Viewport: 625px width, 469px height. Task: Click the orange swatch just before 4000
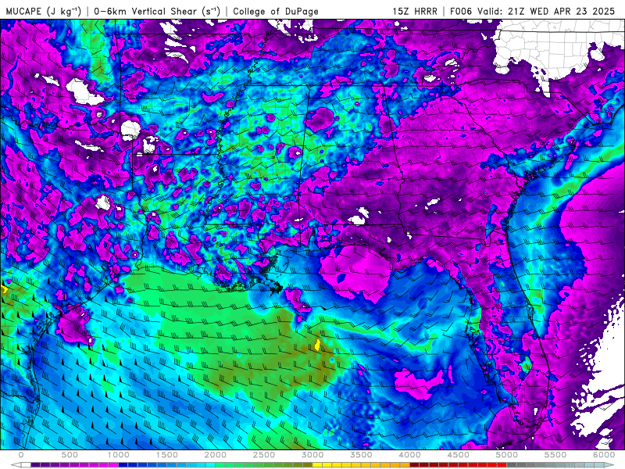pos(405,464)
